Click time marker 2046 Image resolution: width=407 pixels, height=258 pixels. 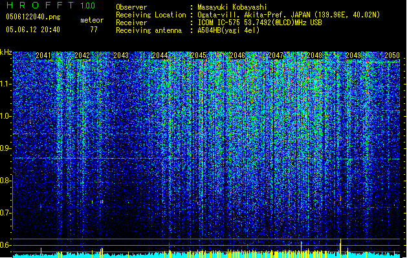[x=237, y=55]
